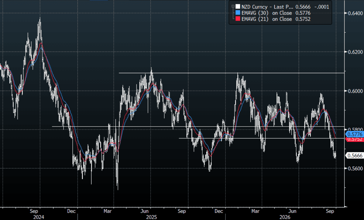
Task: Click the Sep 2025 month label on the time axis
Action: click(x=181, y=211)
